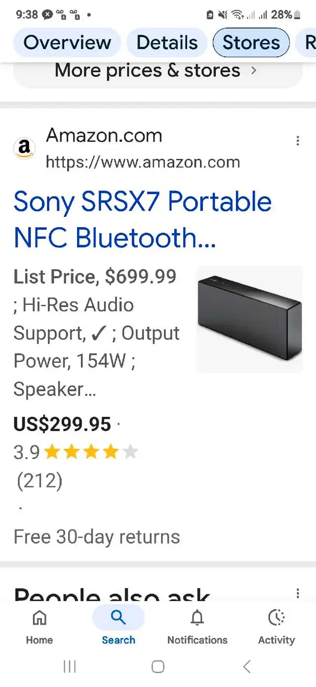The width and height of the screenshot is (316, 687).
Task: Open Android recent apps button
Action: (x=70, y=667)
